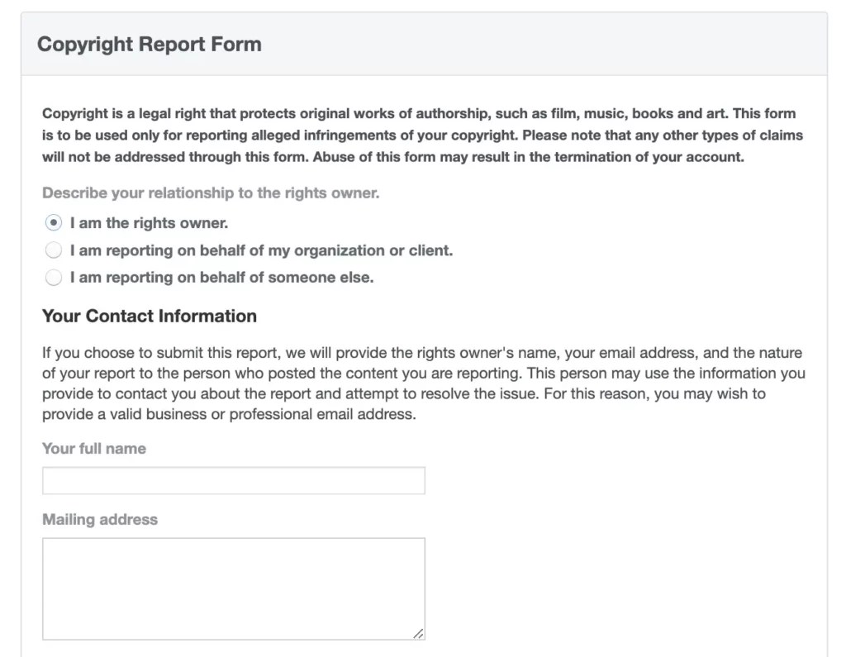Click the "Mailing address" field label
846x657 pixels.
[100, 520]
